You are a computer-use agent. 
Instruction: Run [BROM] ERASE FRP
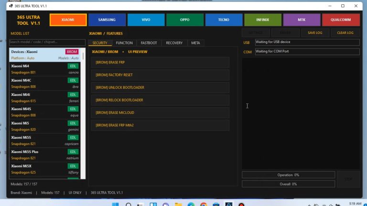pyautogui.click(x=160, y=62)
